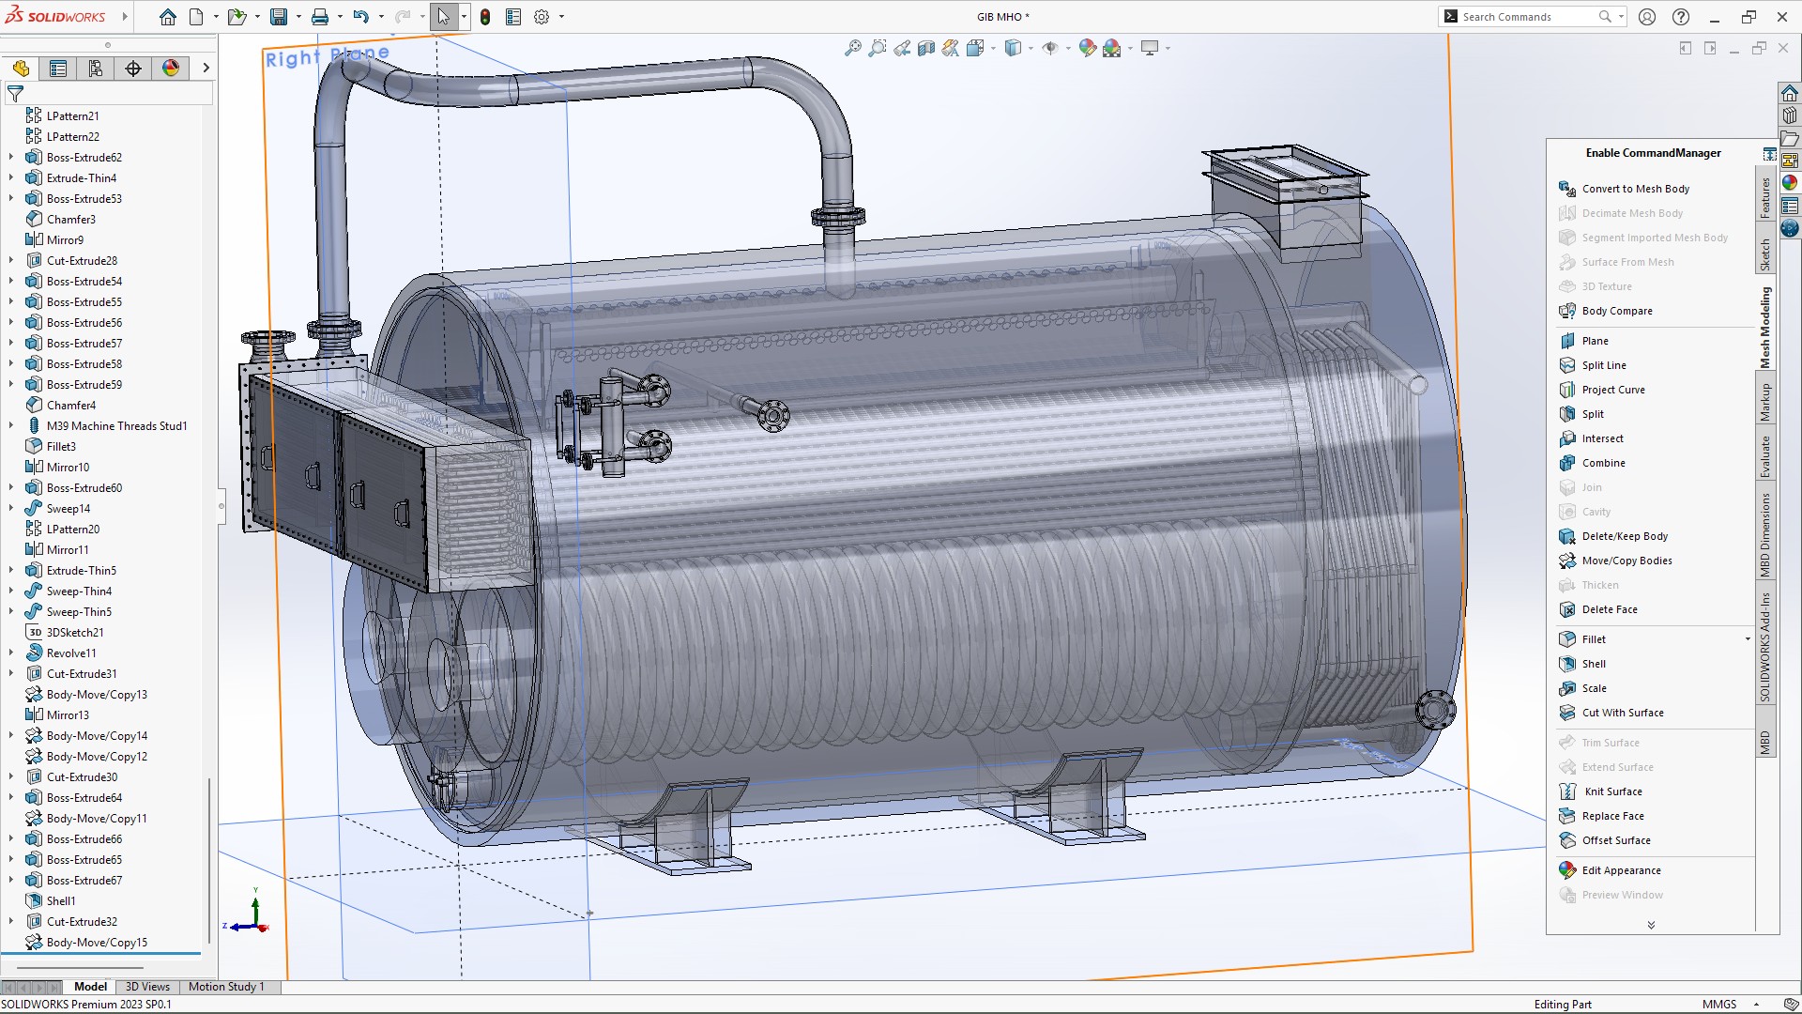Open the ConfigurationManager tab icon
This screenshot has width=1802, height=1014.
[96, 69]
